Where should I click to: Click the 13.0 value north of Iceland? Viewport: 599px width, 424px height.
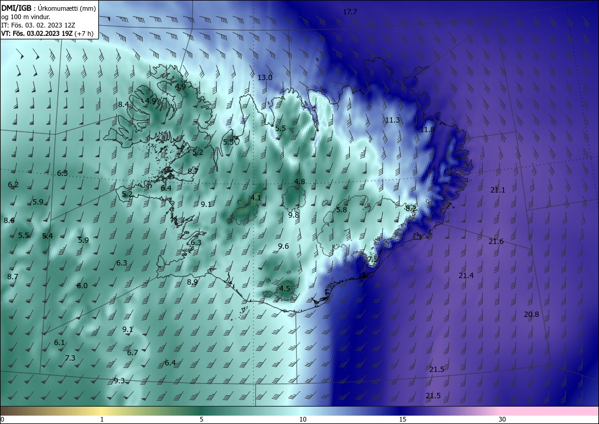265,78
